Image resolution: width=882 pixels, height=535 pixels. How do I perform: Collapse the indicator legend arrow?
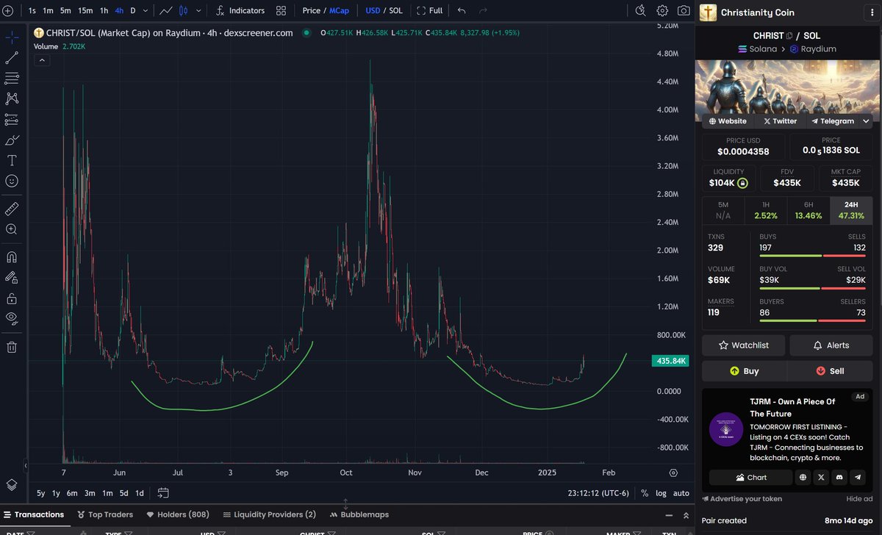[41, 60]
